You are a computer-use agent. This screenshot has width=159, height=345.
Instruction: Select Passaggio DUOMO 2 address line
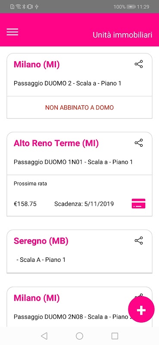[68, 83]
